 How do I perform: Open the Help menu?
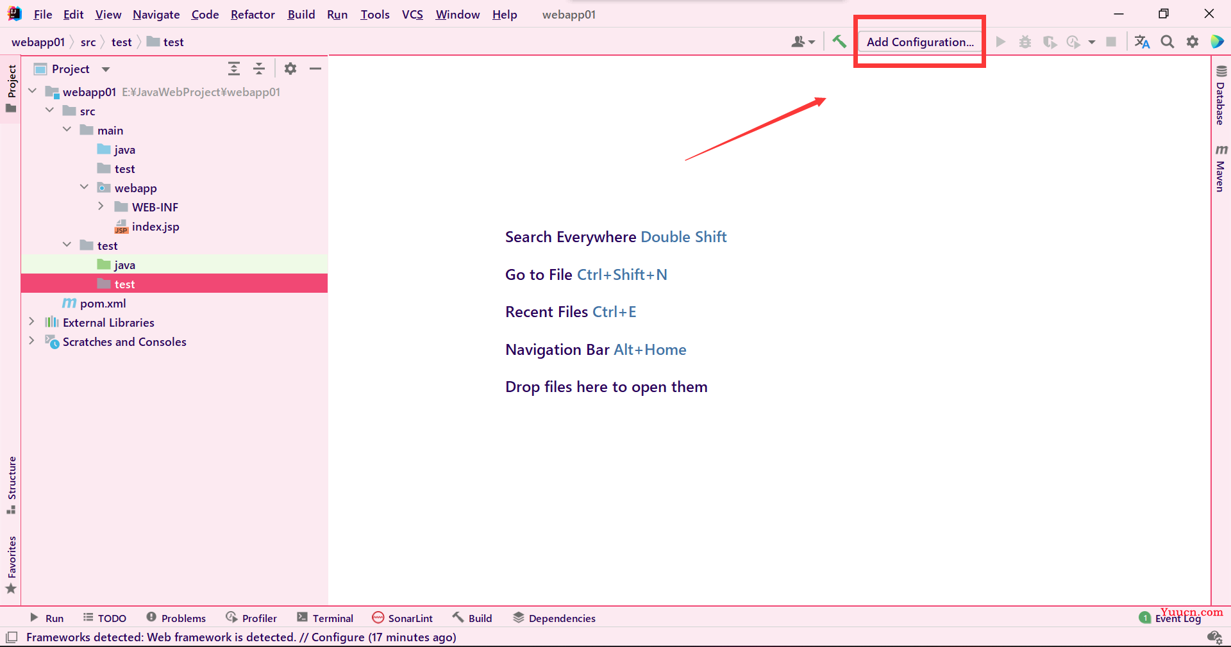click(x=505, y=14)
